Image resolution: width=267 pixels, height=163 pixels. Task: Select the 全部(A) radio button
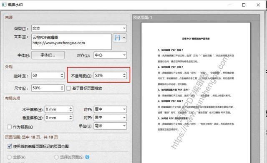pyautogui.click(x=9, y=157)
